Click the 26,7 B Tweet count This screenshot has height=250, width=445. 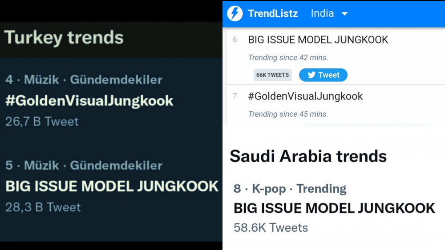42,122
